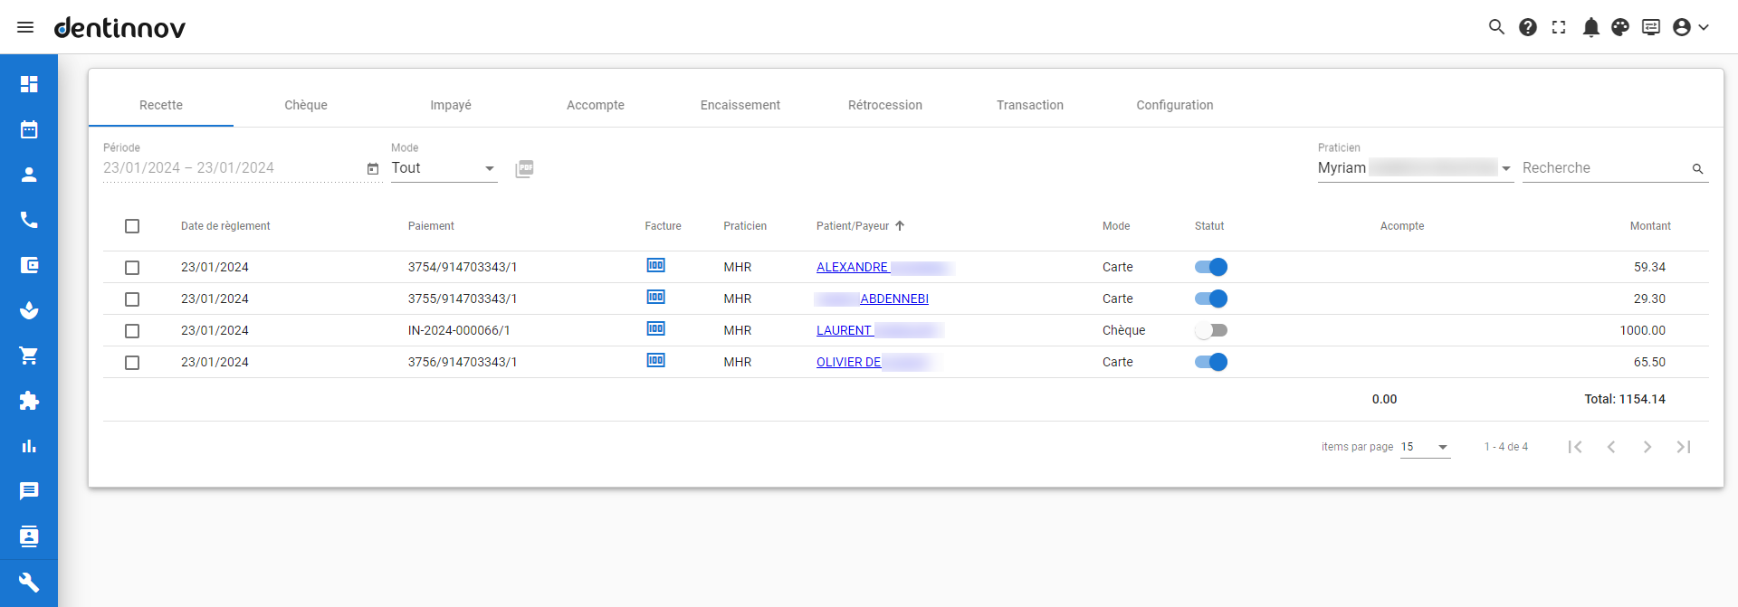The height and width of the screenshot is (607, 1738).
Task: Open the phone sidebar icon
Action: [29, 220]
